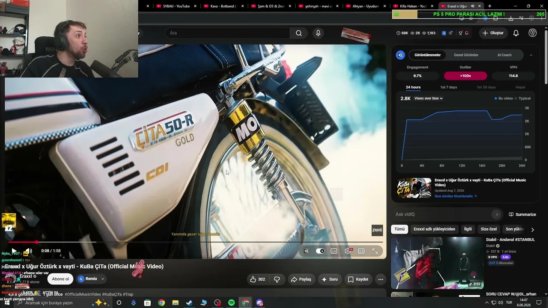
Task: Select the 1st 7 days range tab
Action: [x=449, y=87]
